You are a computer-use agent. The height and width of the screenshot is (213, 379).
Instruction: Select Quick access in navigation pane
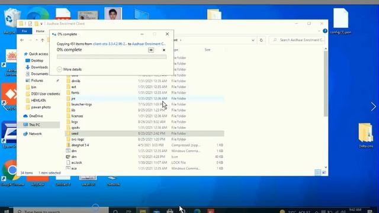36,54
